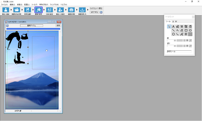
Task: Open the 裏面を作成・開く folder icon
Action: [x=16, y=10]
